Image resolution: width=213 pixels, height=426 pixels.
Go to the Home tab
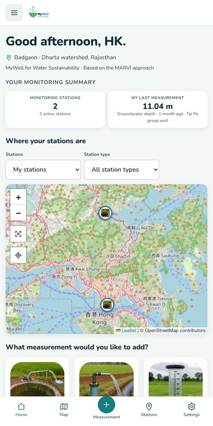coord(21,410)
